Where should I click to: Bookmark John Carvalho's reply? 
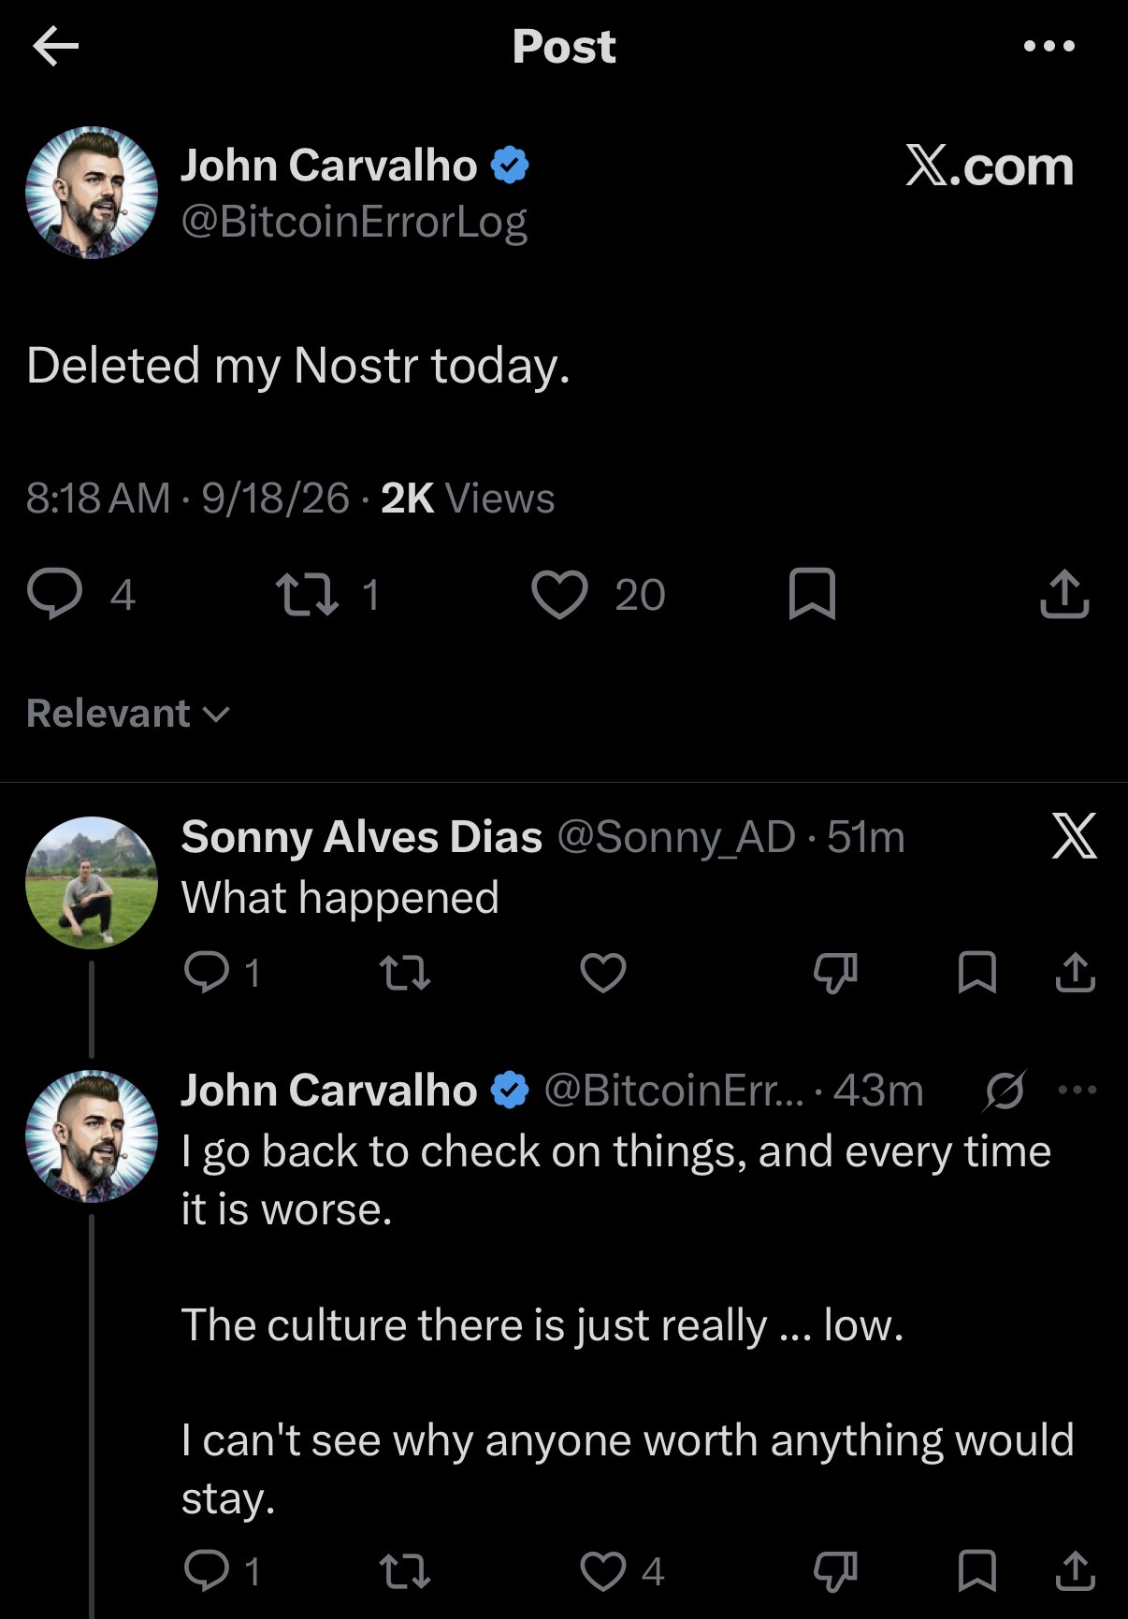tap(977, 1570)
